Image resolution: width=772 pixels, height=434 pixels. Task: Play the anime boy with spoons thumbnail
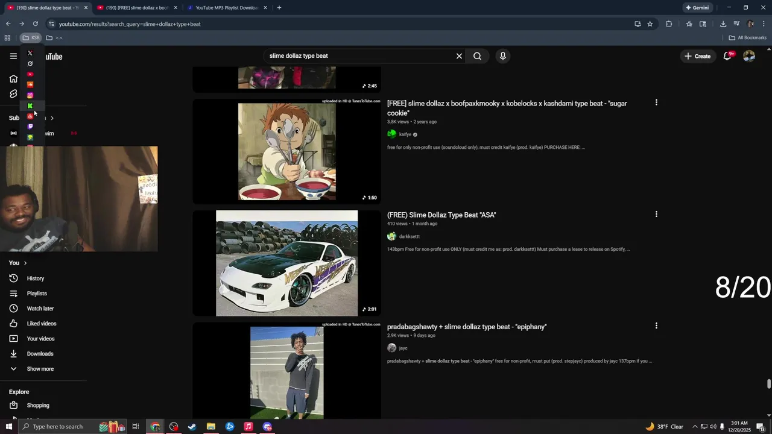[x=286, y=152]
